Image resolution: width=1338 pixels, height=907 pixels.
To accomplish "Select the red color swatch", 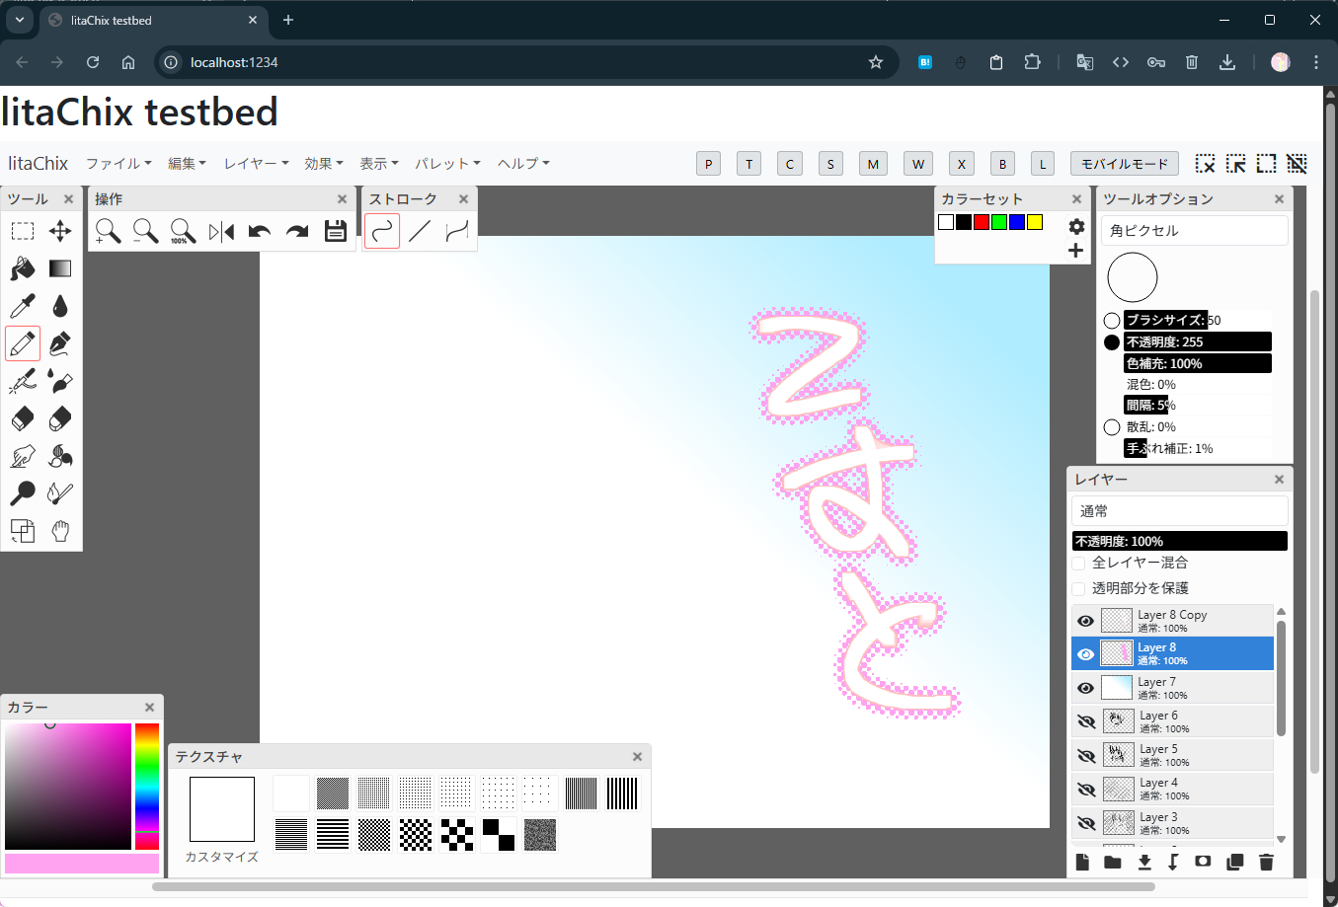I will click(982, 222).
